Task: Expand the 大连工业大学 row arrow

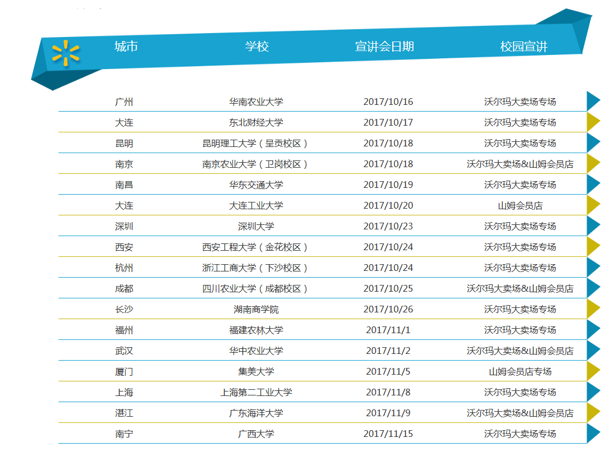Action: point(593,205)
